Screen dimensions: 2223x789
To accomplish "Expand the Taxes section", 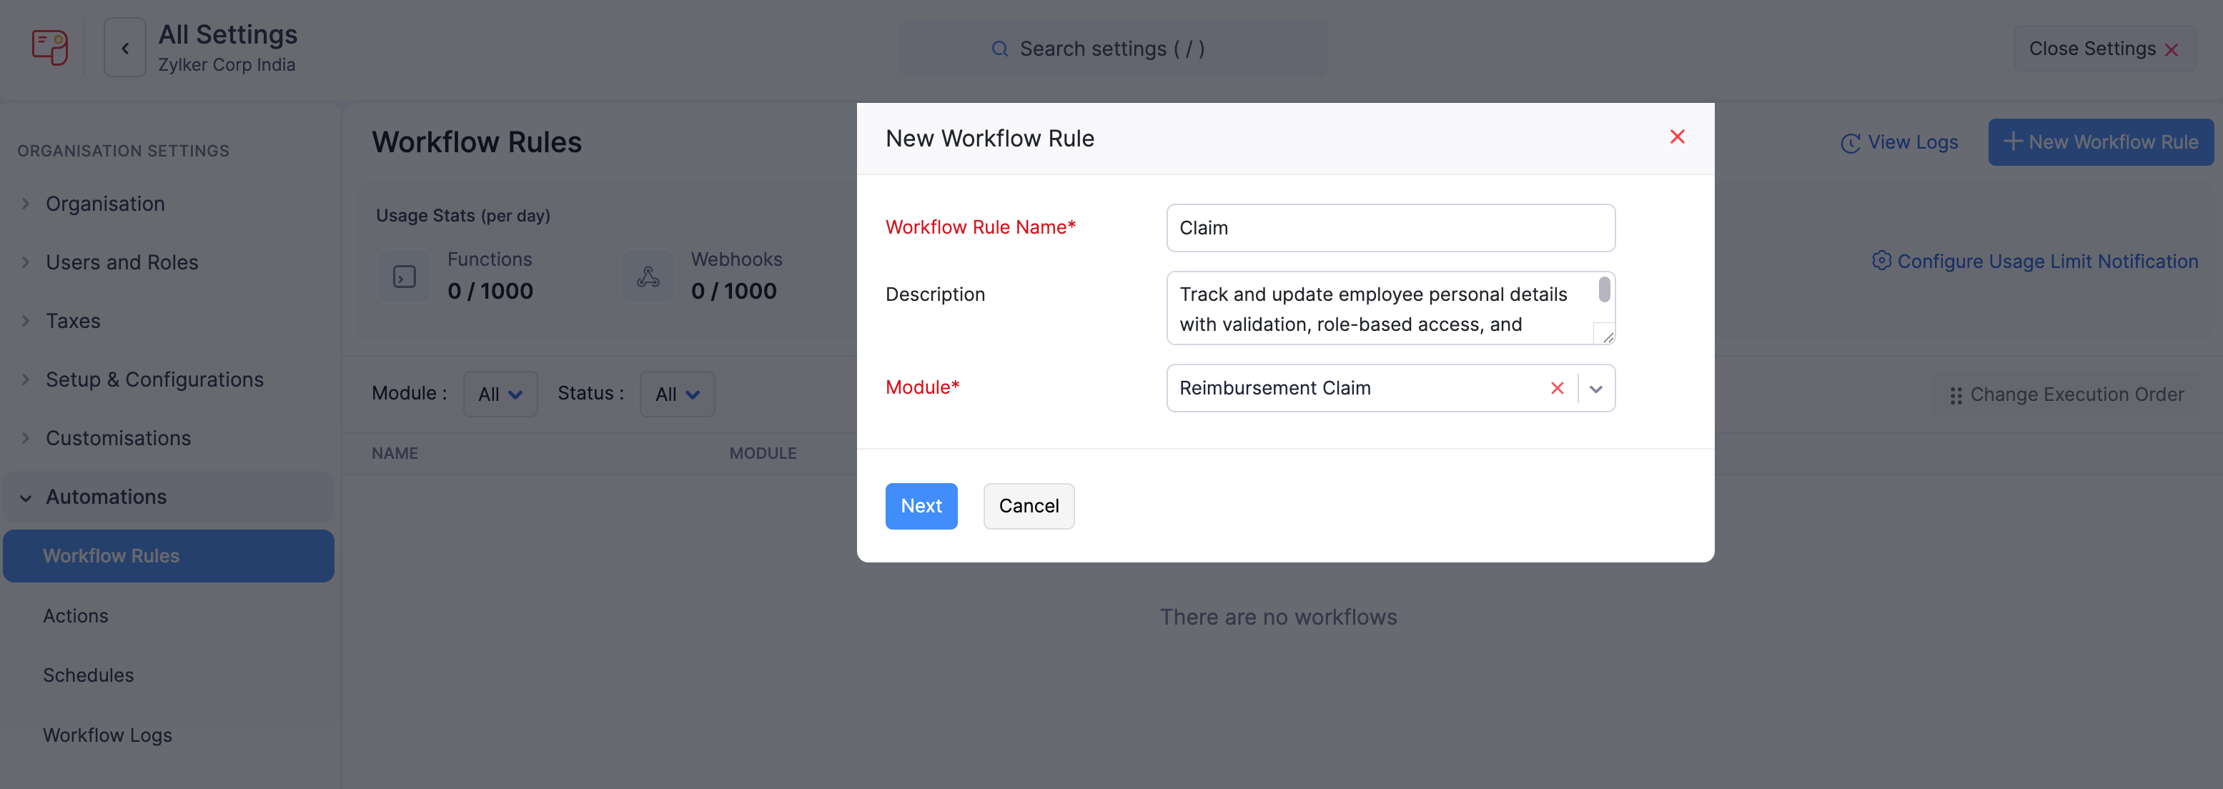I will click(x=26, y=321).
